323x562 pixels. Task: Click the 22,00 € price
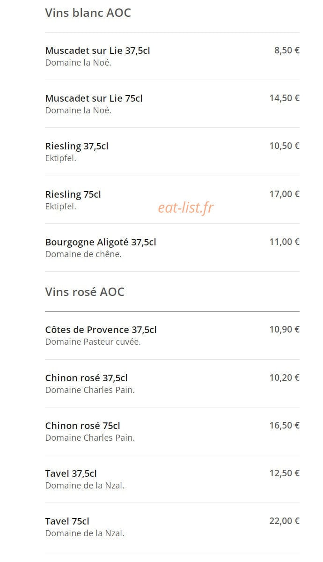285,521
